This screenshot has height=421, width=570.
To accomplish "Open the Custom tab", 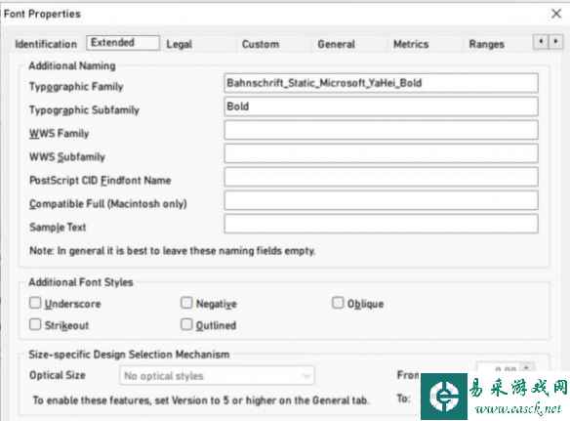I will 261,44.
